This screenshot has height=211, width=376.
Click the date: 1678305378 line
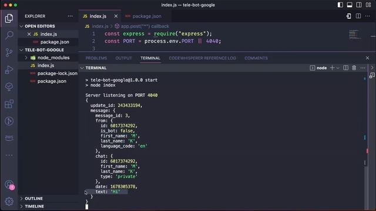click(116, 186)
